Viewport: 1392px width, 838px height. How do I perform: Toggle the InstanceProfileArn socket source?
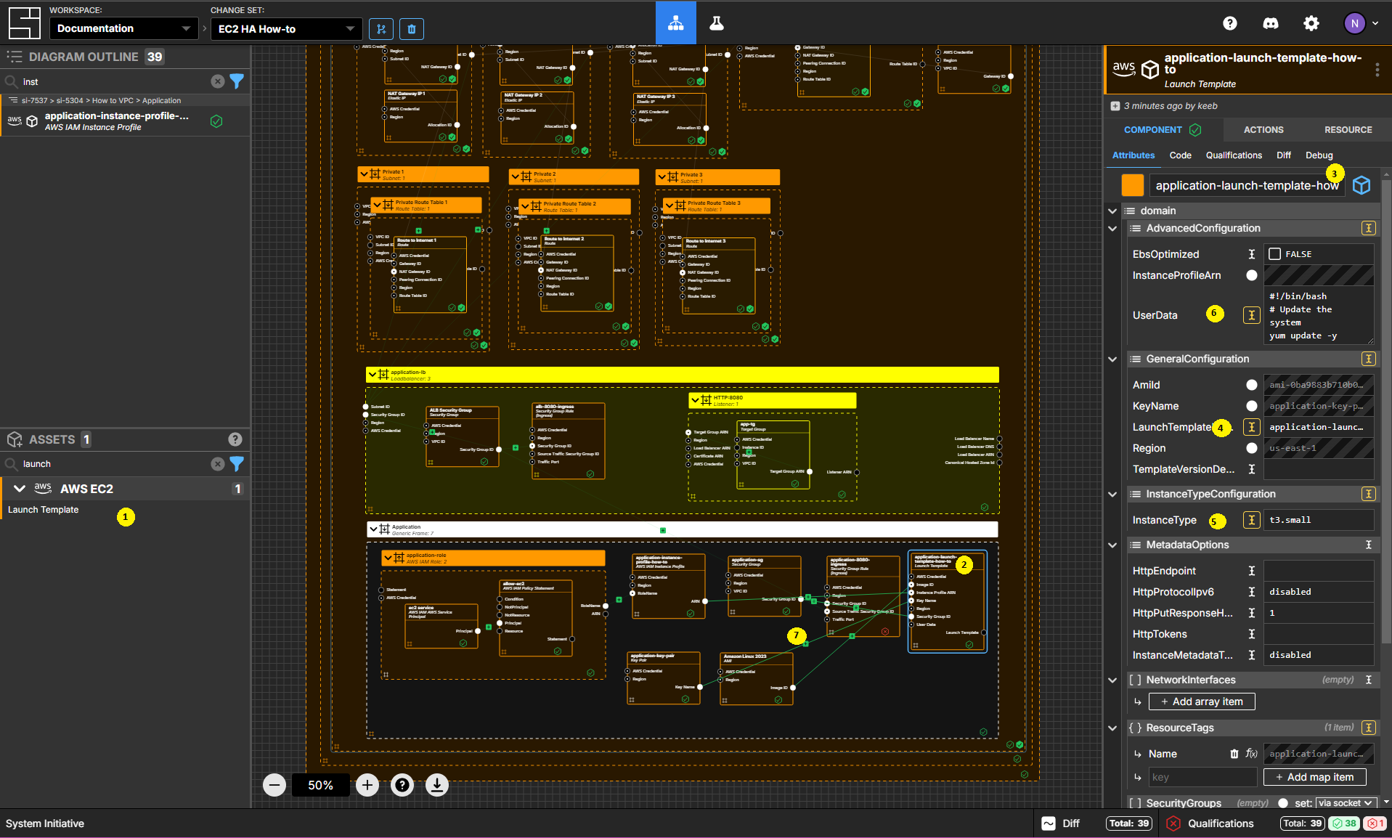[1251, 275]
